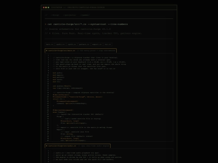Click main.rs code line "mod synth;"

pyautogui.click(x=58, y=80)
